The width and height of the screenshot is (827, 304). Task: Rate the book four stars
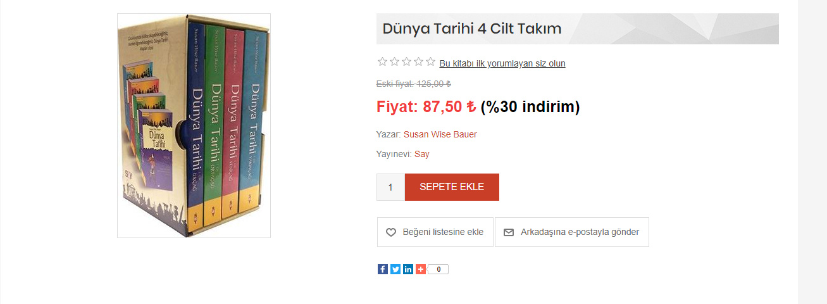(418, 62)
